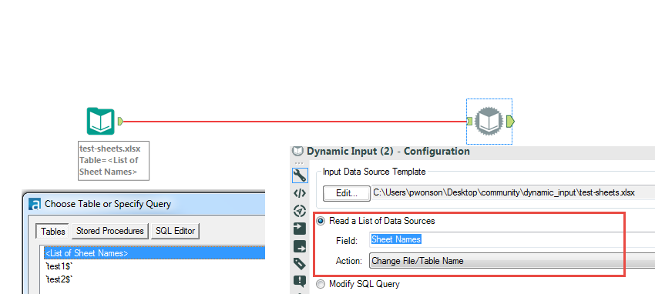Click the Edit... button for data source template
The width and height of the screenshot is (655, 294).
[347, 193]
